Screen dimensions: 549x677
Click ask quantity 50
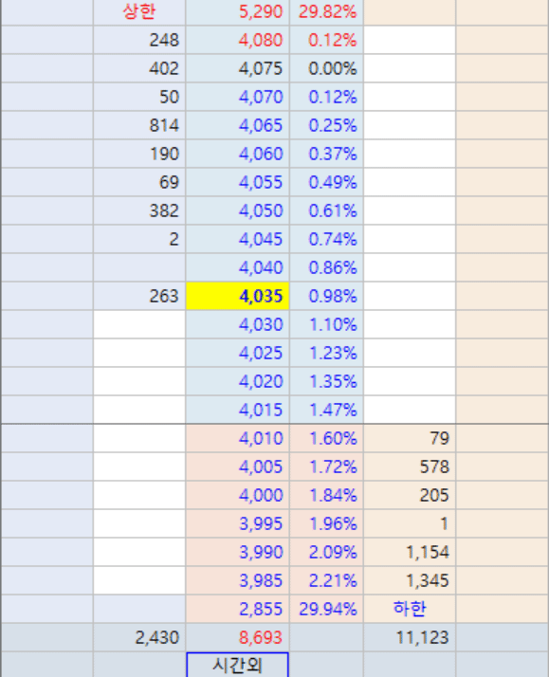(169, 97)
